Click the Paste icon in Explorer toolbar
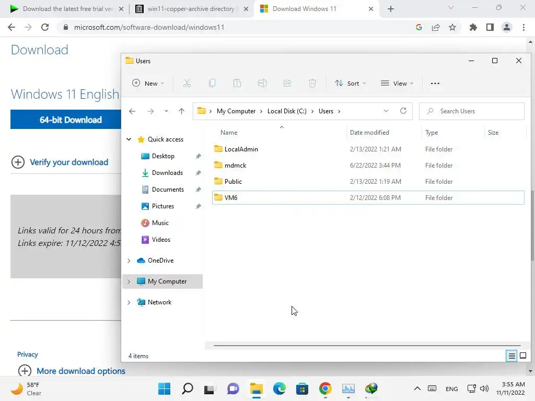 pyautogui.click(x=237, y=83)
